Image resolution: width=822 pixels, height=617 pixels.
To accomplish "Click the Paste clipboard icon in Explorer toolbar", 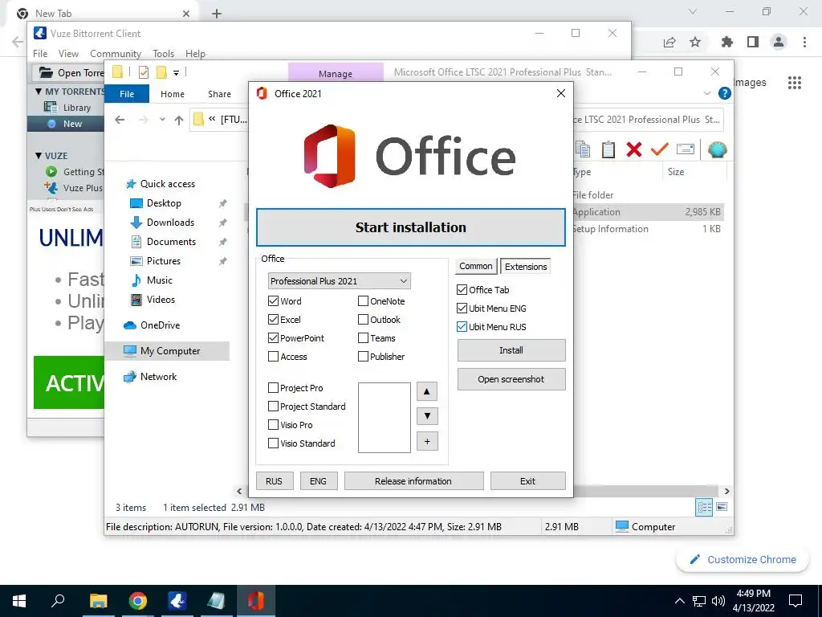I will click(x=608, y=149).
